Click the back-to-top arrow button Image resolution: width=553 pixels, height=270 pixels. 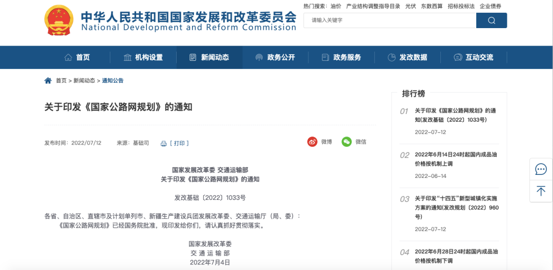click(541, 191)
